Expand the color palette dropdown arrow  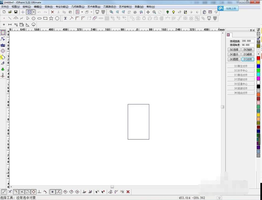[x=258, y=54]
